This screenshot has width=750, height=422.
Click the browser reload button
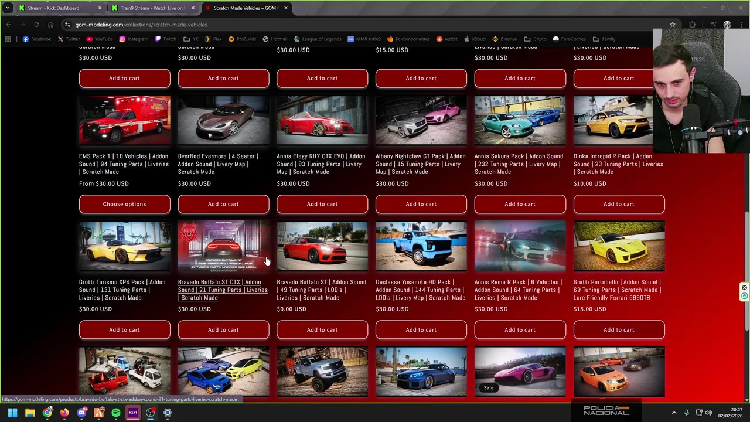pos(36,25)
